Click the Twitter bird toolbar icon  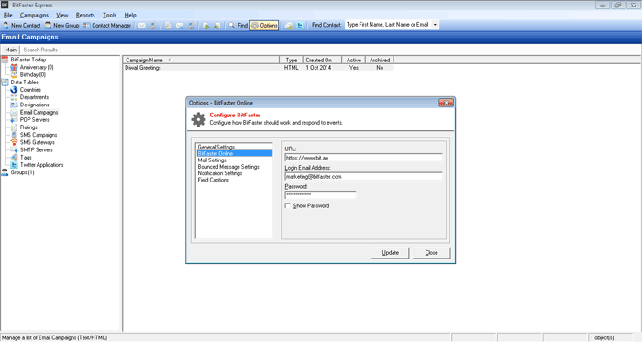click(300, 26)
